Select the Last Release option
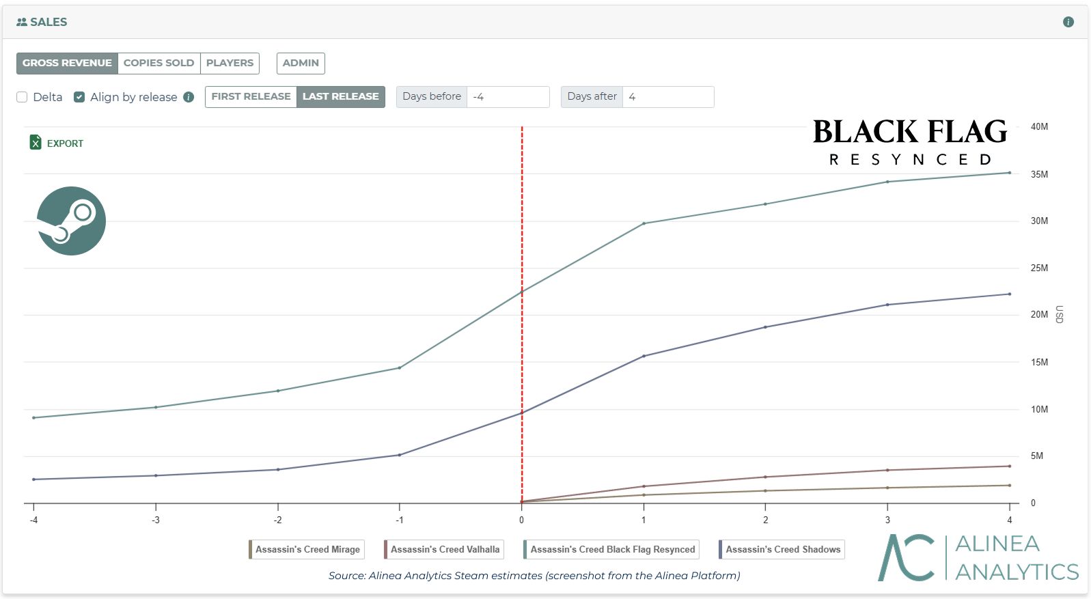The height and width of the screenshot is (599, 1091). click(x=340, y=96)
